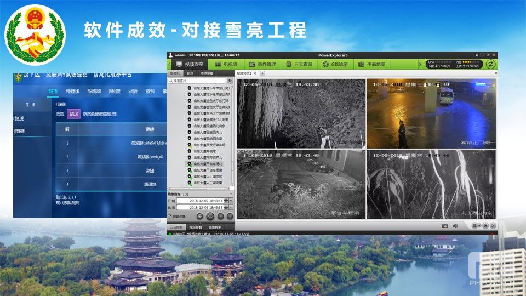Click the last round button in query panel
This screenshot has height=296, width=526.
pyautogui.click(x=230, y=217)
